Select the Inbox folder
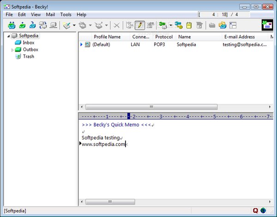Image resolution: width=277 pixels, height=217 pixels. click(x=28, y=42)
